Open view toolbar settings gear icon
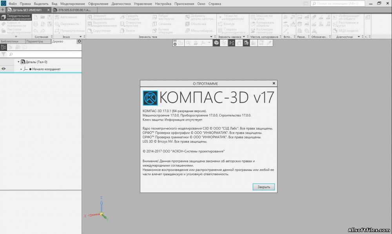 175,43
